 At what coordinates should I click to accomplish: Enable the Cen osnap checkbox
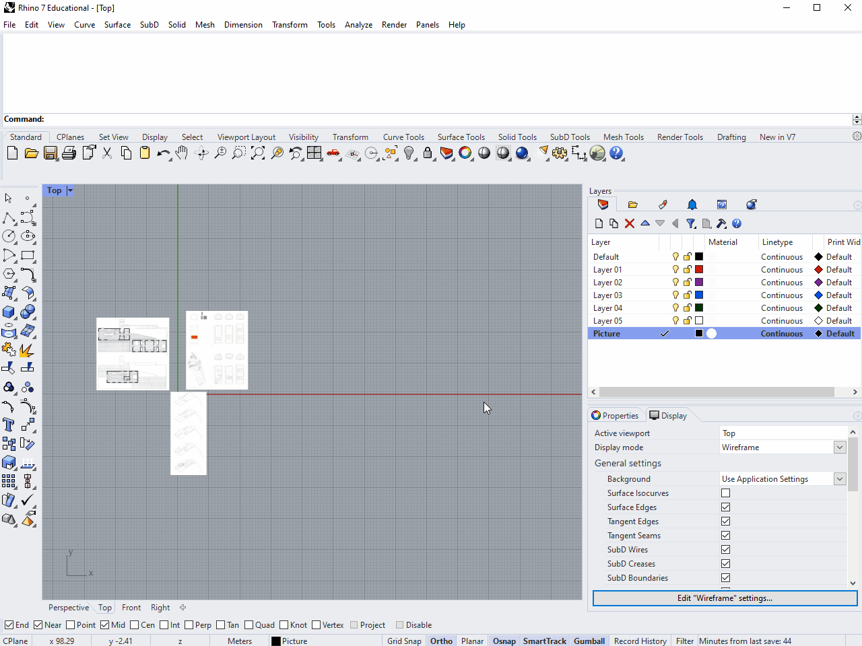[135, 625]
